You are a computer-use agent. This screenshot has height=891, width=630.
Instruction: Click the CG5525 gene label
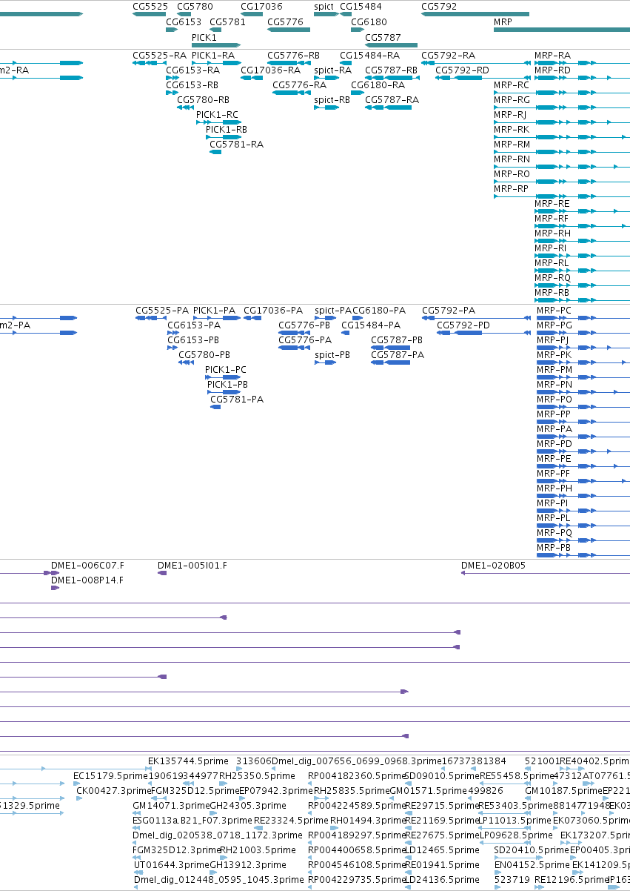[150, 6]
